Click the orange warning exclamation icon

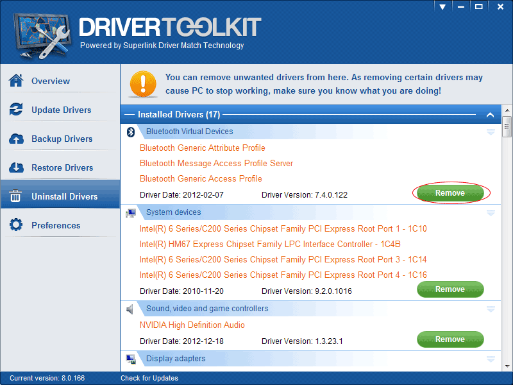[x=143, y=84]
